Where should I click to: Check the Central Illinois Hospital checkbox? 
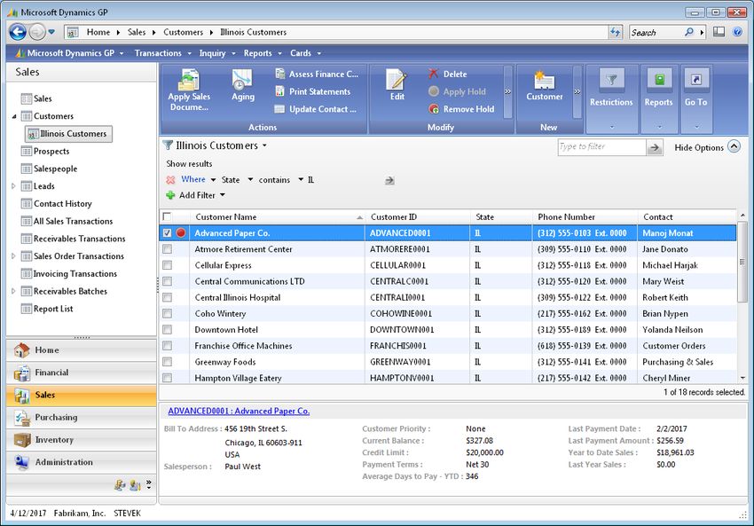coord(167,297)
